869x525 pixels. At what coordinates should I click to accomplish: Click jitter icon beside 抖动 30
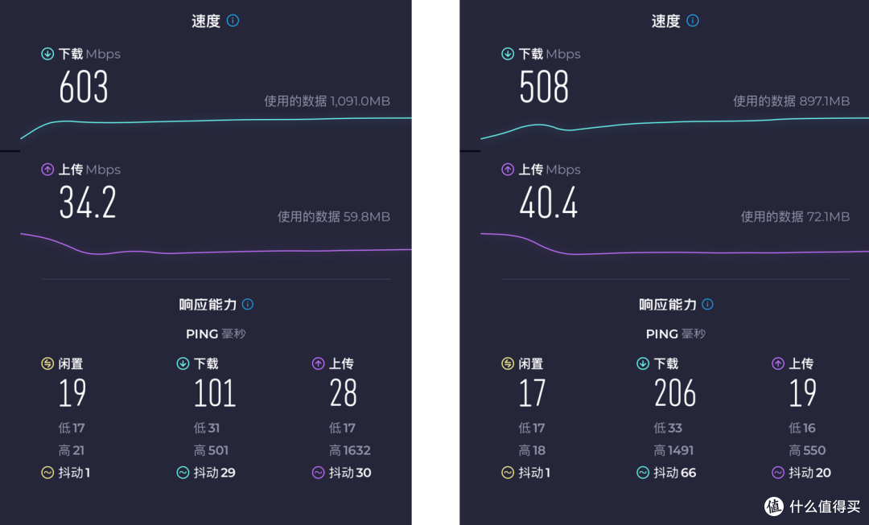[318, 473]
